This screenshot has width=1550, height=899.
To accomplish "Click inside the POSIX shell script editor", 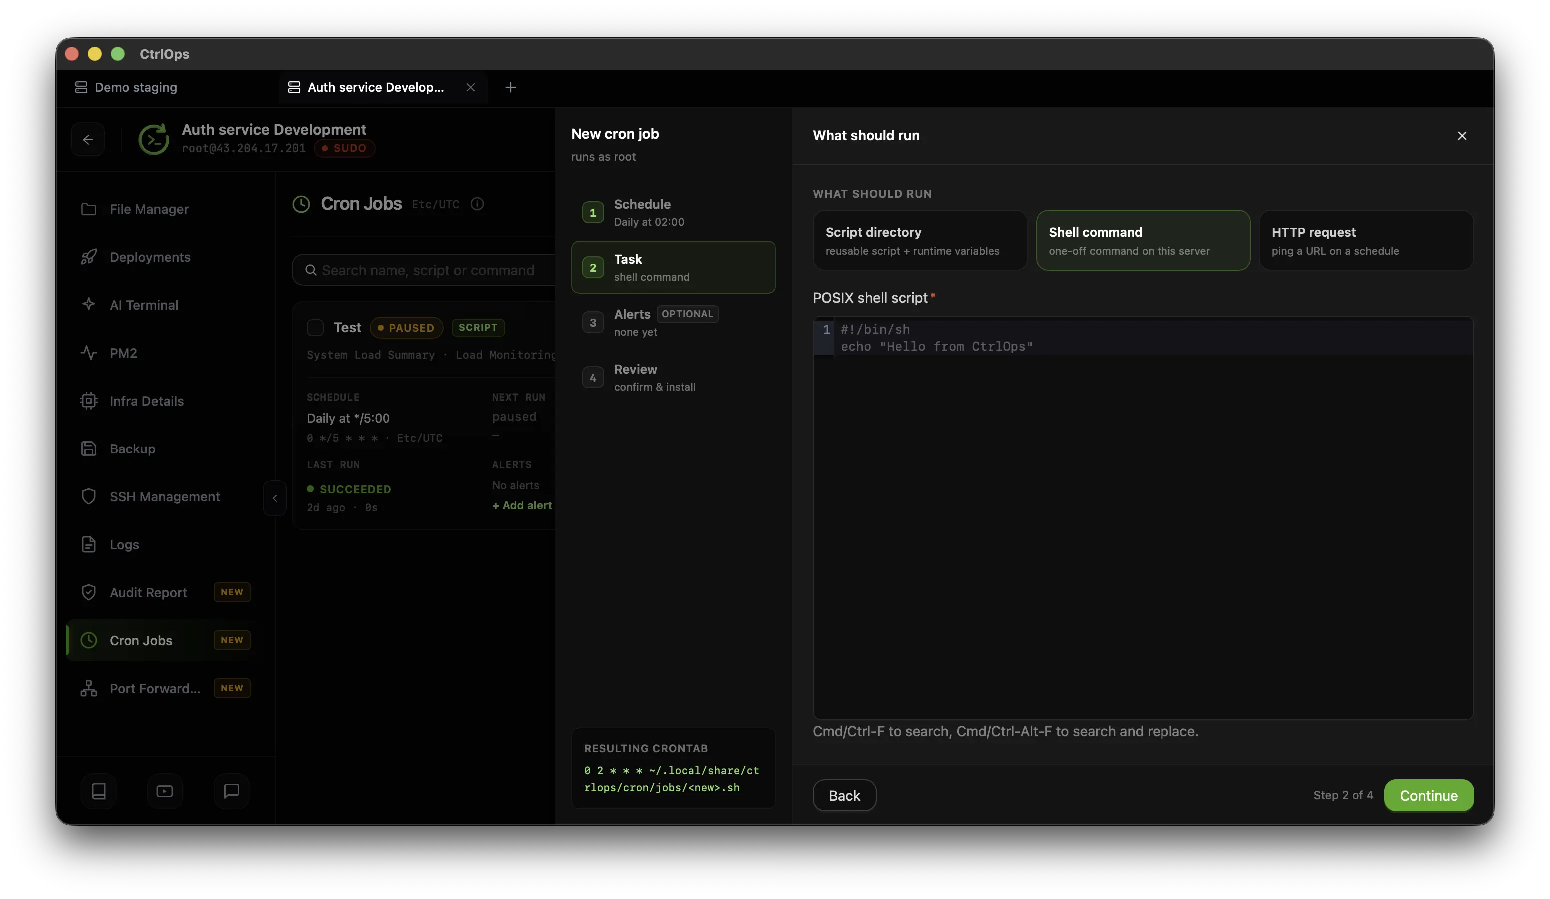I will coord(1144,518).
